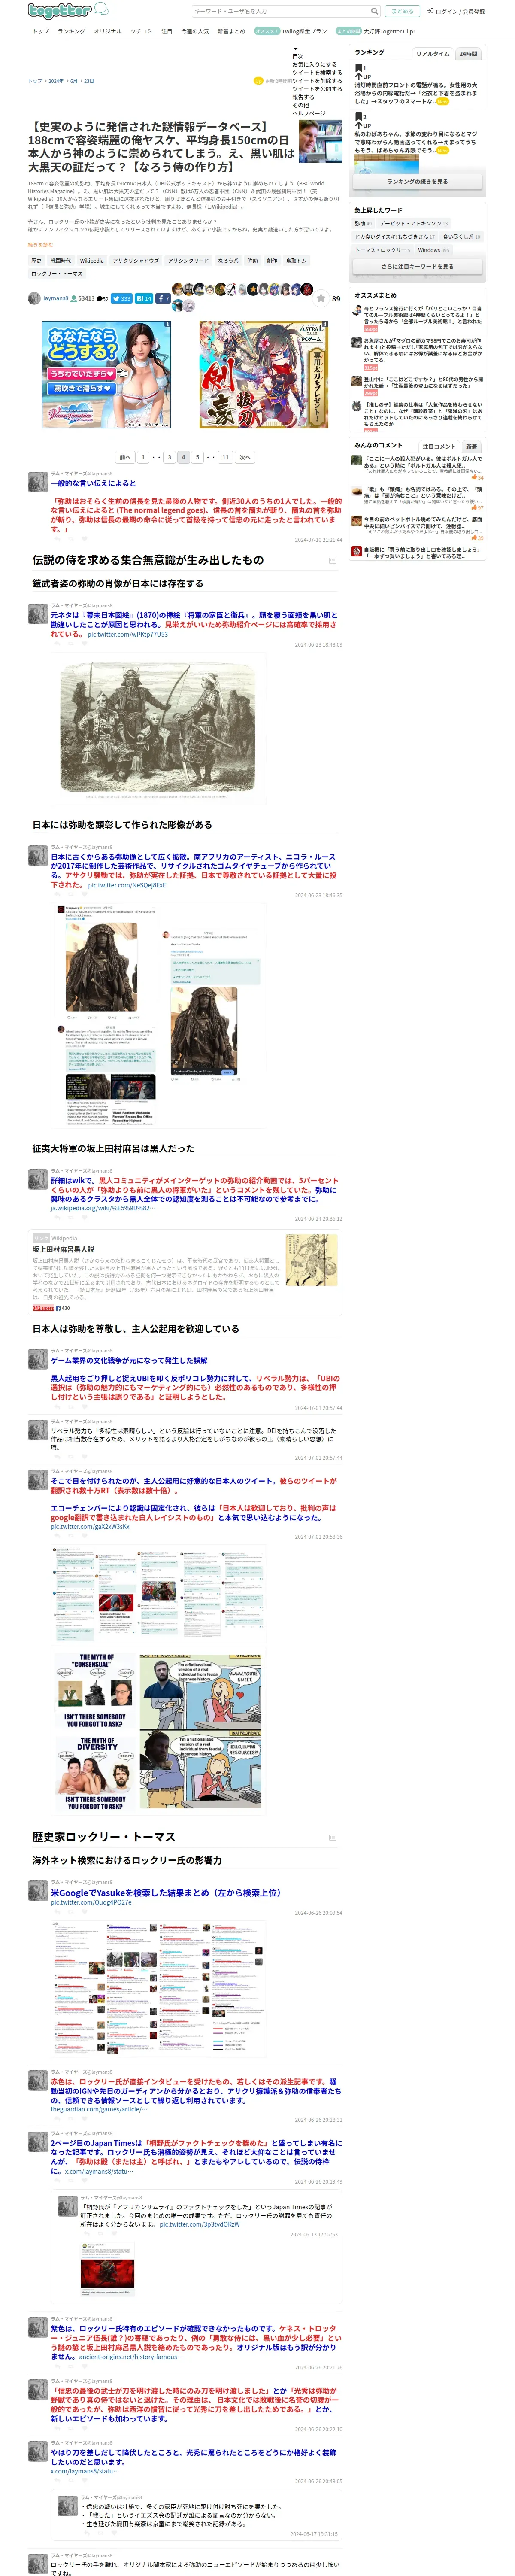Select ヘルプページ from the side menu
515x2576 pixels.
[308, 113]
